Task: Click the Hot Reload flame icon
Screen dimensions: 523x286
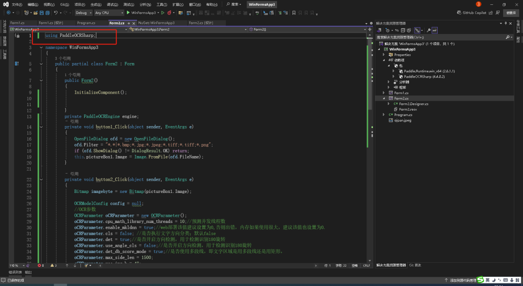Action: click(x=169, y=13)
